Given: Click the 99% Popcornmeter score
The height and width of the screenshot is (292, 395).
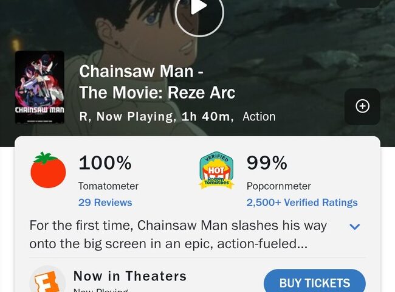Looking at the screenshot, I should [267, 163].
